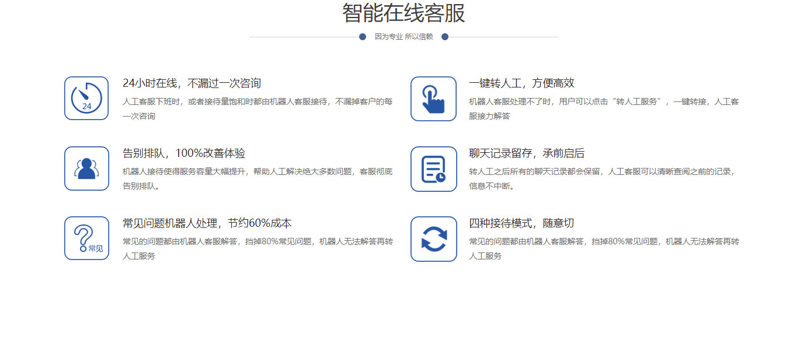Click the 一键转人工，方便高效 heading
The width and height of the screenshot is (807, 337).
(x=521, y=83)
